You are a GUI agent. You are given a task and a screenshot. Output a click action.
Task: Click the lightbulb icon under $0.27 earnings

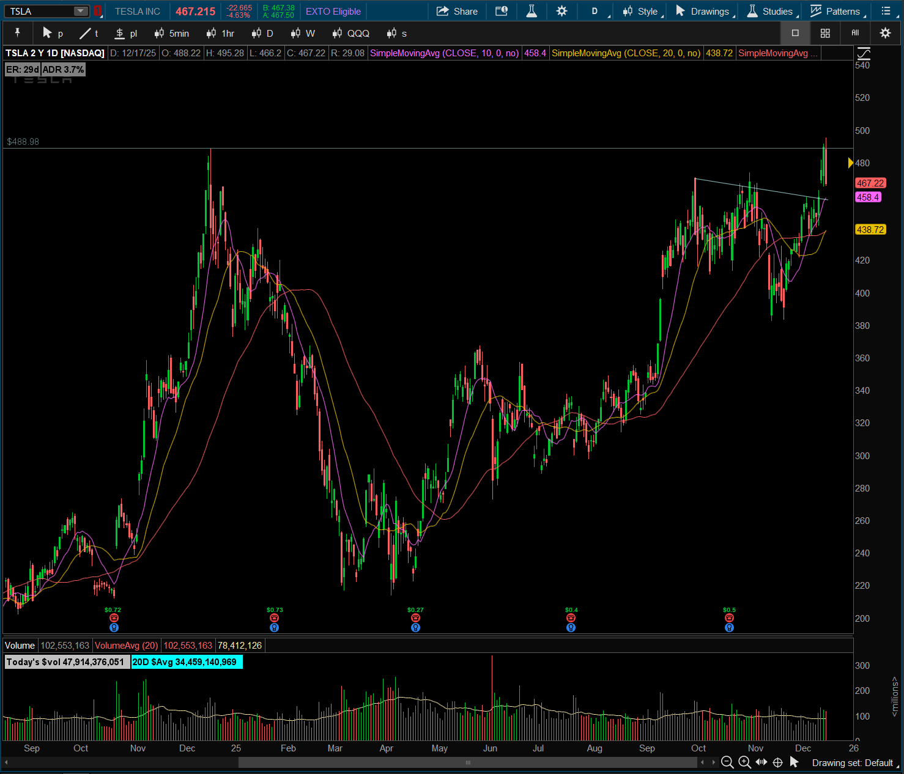(x=415, y=627)
